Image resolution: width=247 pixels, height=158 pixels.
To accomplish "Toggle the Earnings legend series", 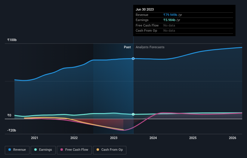I will 43,150.
